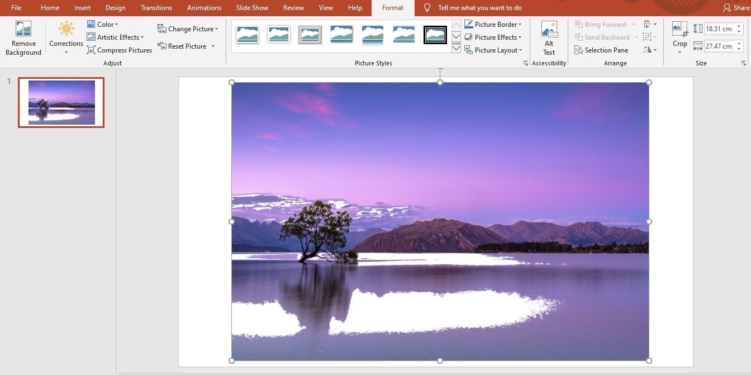Open the Selection Pane
This screenshot has height=375, width=751.
click(601, 50)
